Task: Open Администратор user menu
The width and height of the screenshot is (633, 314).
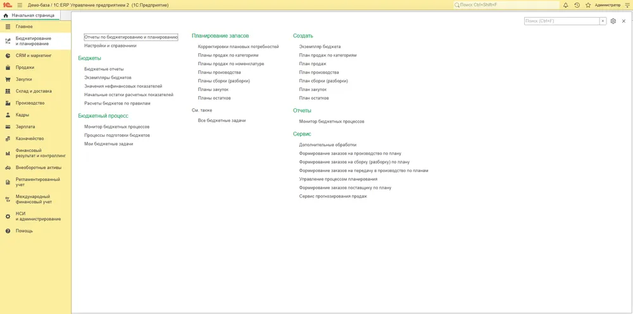Action: tap(608, 5)
